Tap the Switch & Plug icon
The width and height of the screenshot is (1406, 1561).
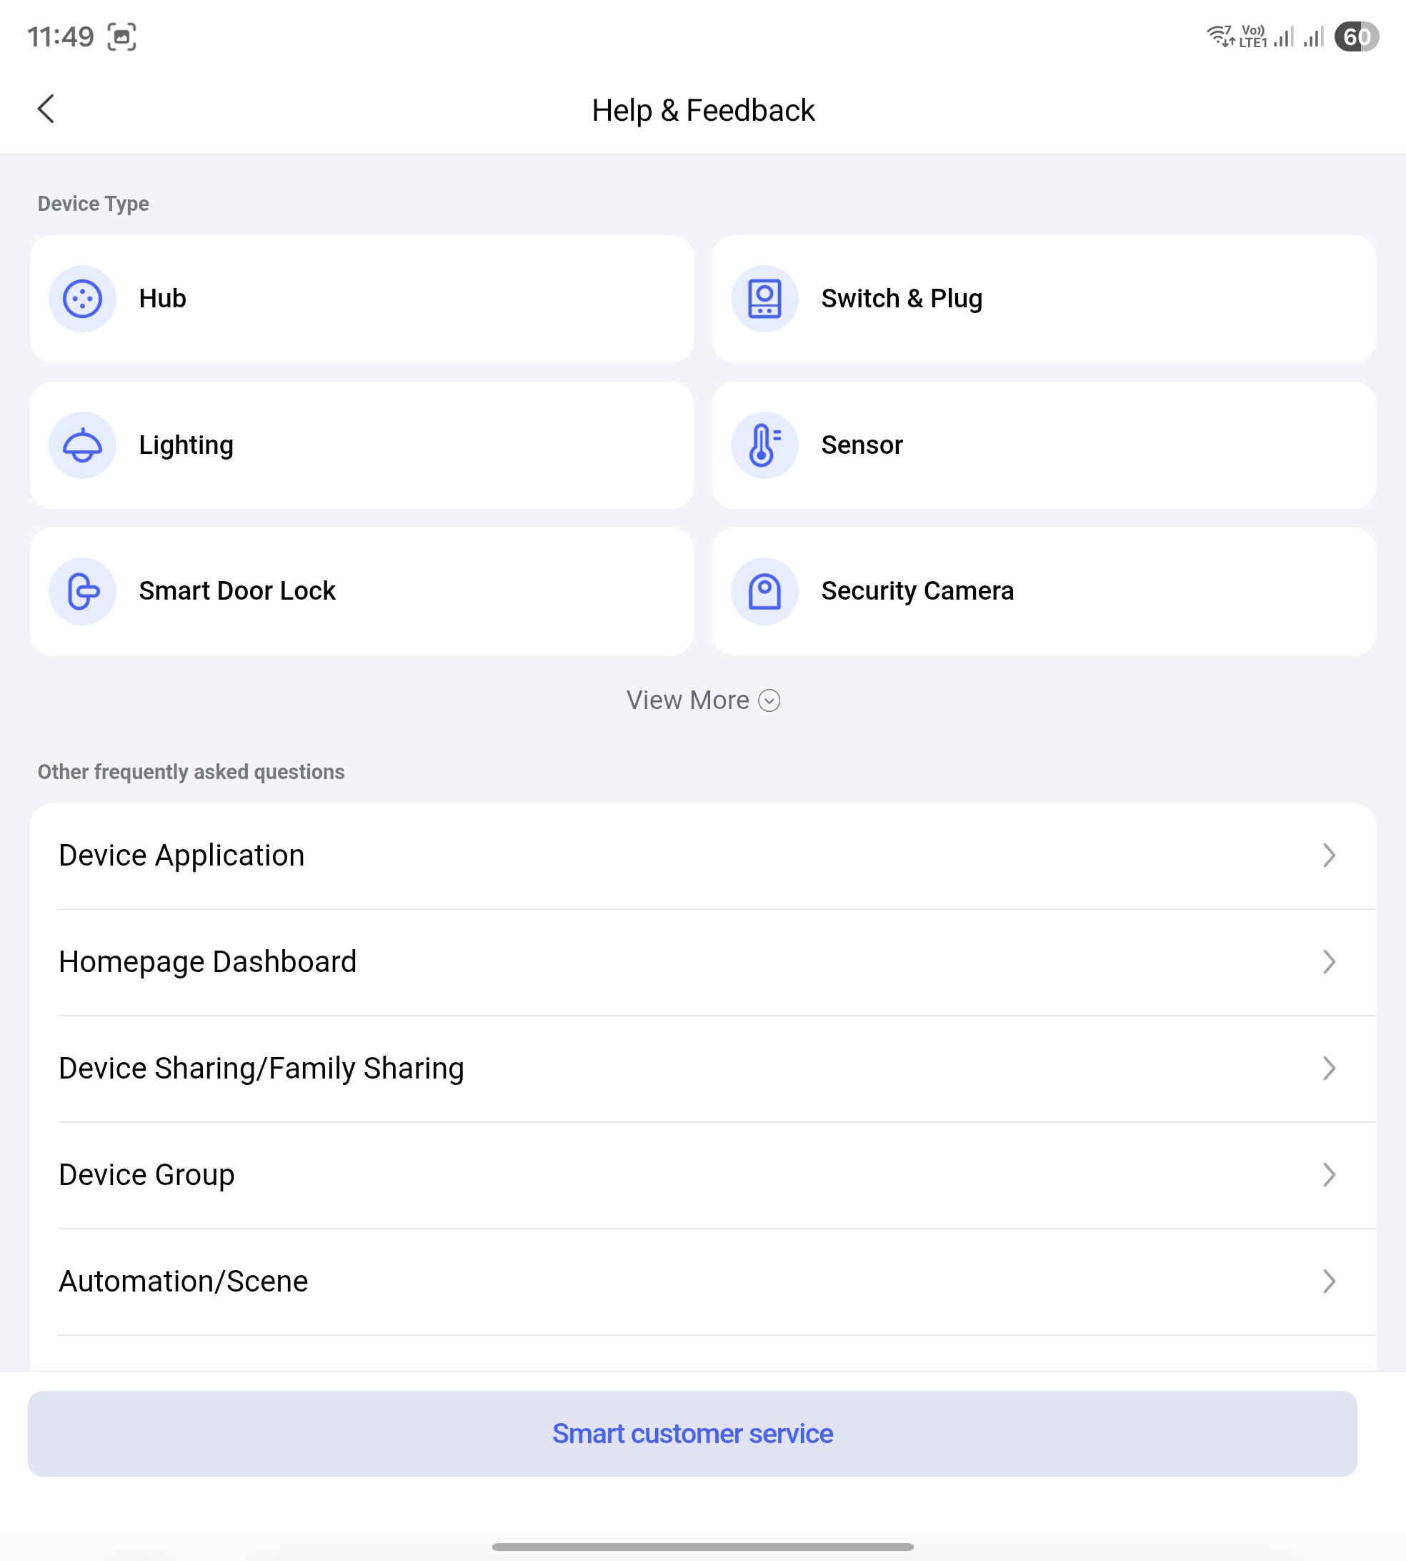(764, 298)
